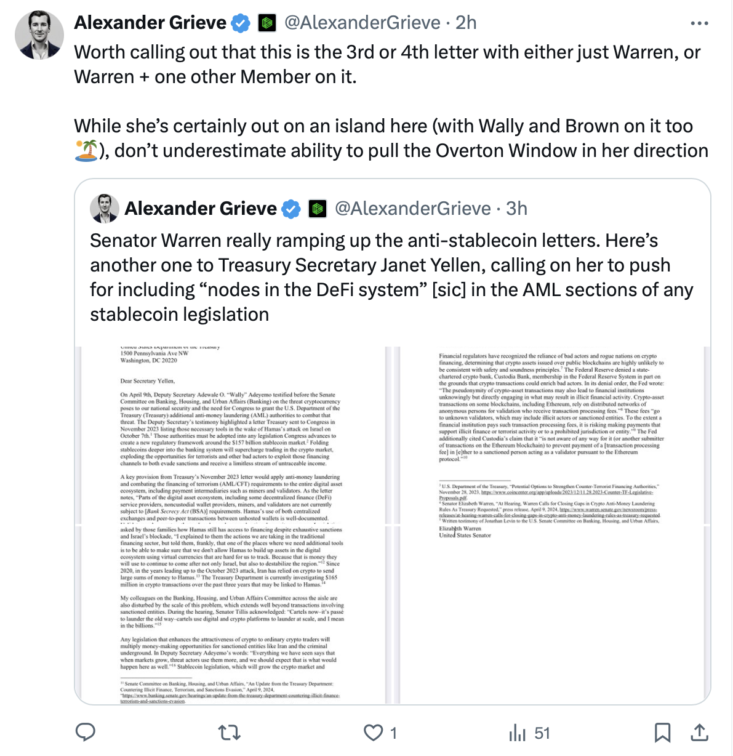The height and width of the screenshot is (756, 733).
Task: Click the verified badge in the quoted tweet
Action: 291,209
